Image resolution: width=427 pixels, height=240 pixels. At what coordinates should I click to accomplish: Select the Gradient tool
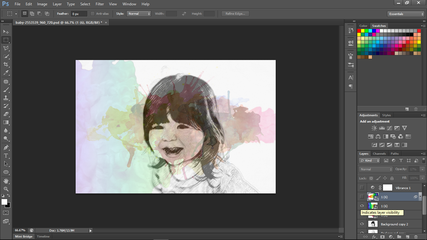point(6,122)
